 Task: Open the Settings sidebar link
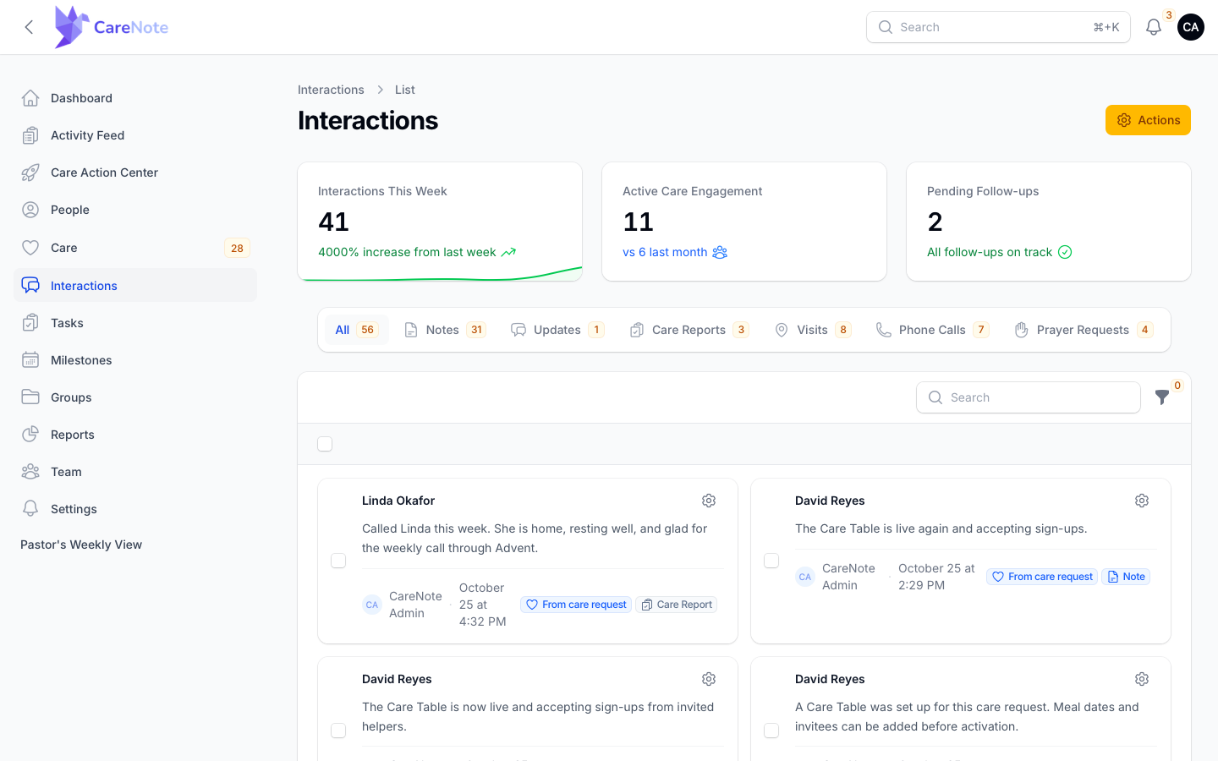[x=135, y=509]
